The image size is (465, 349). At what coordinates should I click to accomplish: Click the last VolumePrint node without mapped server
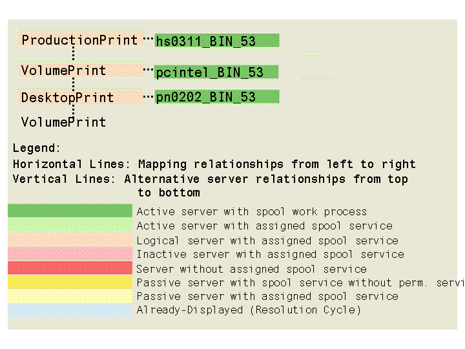pos(63,122)
